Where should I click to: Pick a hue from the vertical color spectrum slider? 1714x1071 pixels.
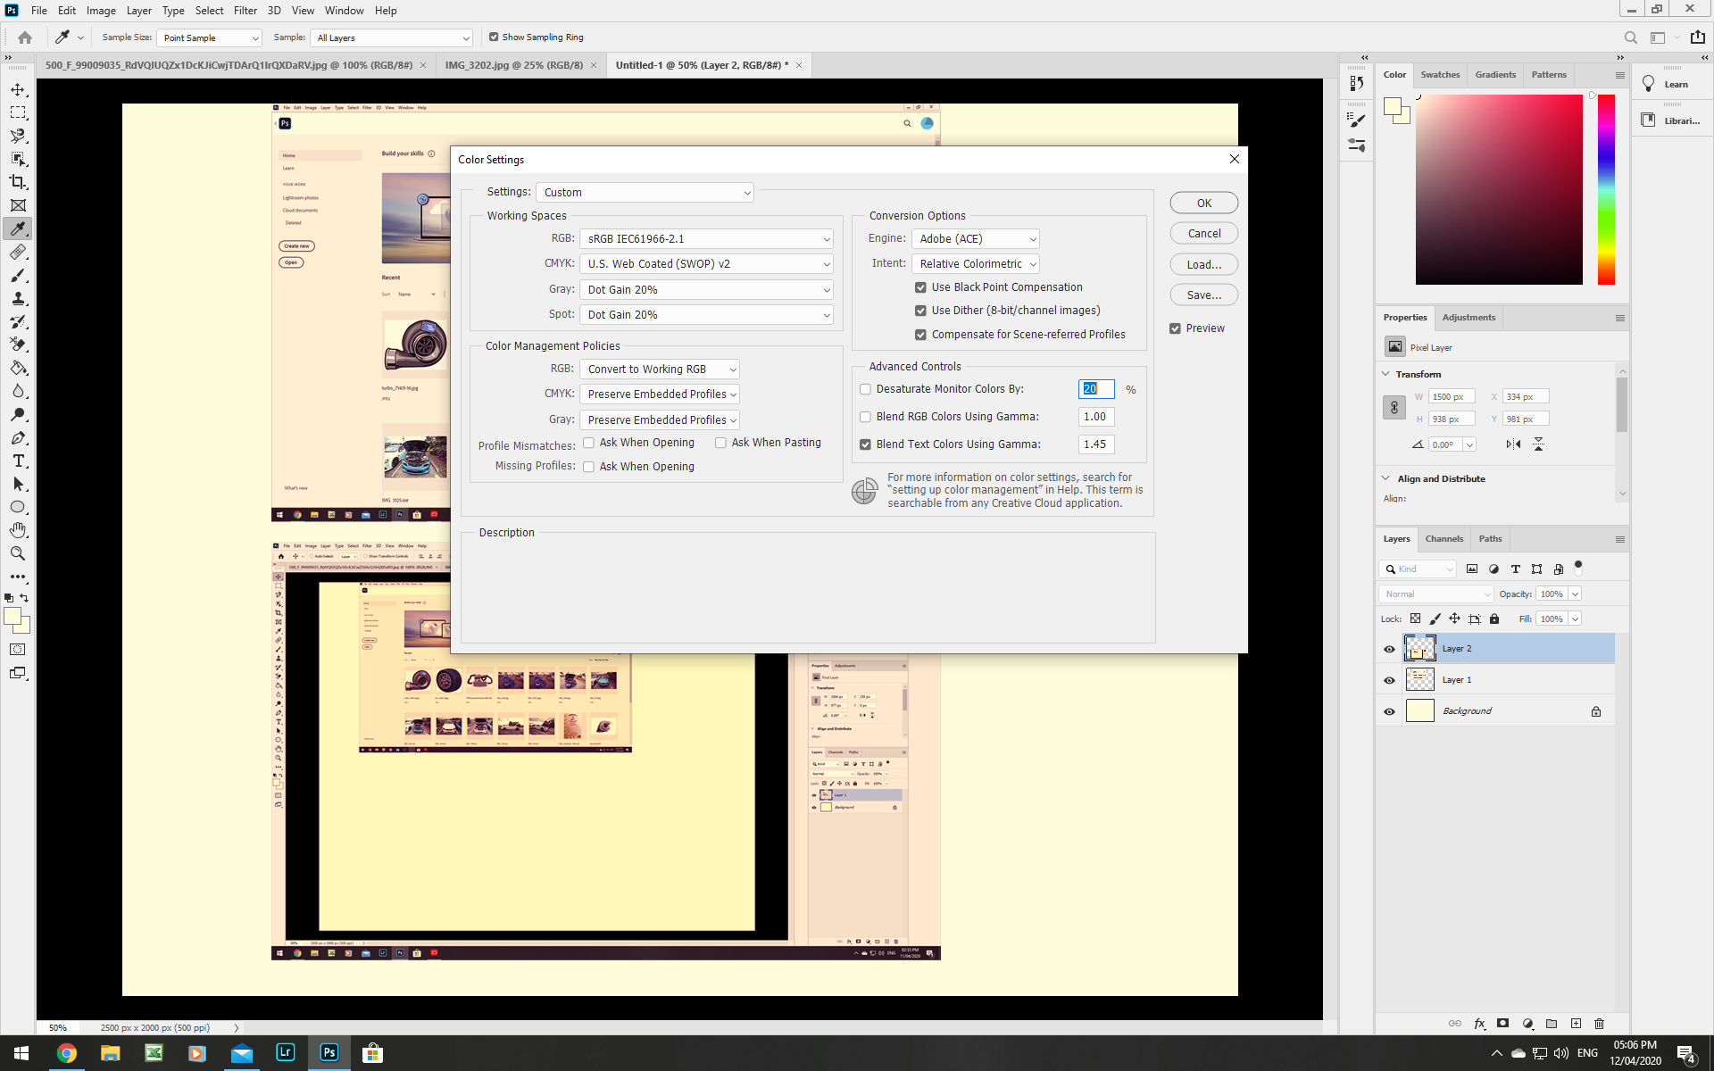(x=1605, y=190)
